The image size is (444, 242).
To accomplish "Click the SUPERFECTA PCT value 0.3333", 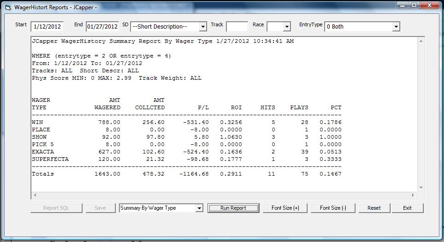I will pyautogui.click(x=331, y=159).
